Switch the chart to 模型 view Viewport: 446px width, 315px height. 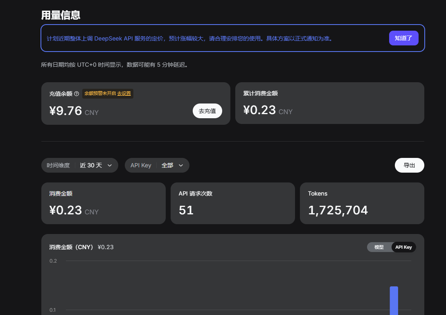tap(379, 247)
